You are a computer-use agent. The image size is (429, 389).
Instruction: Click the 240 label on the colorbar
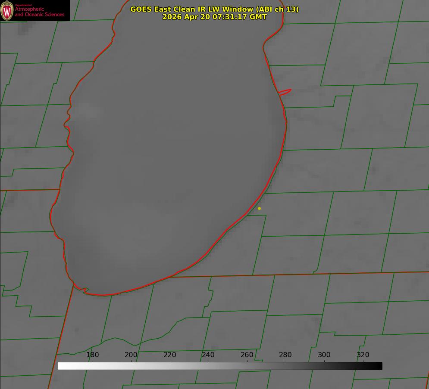(x=208, y=355)
